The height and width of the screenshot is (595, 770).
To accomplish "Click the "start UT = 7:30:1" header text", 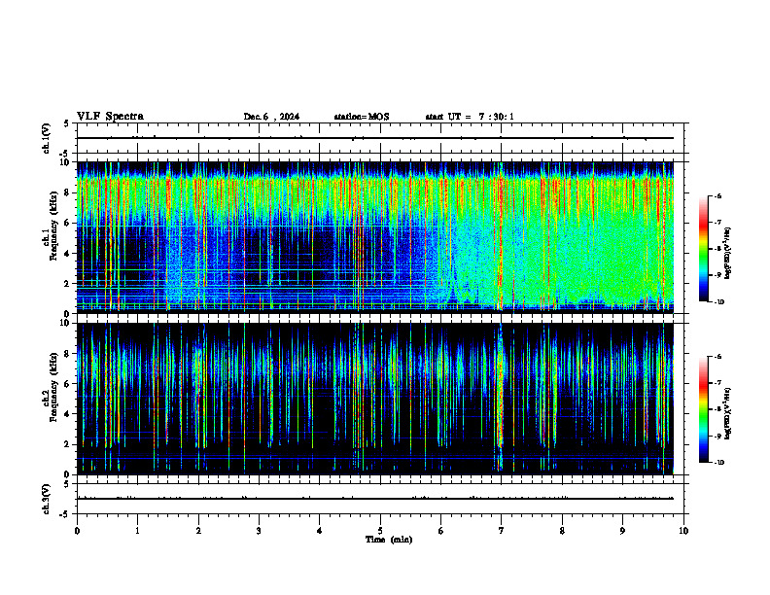I will coord(470,117).
